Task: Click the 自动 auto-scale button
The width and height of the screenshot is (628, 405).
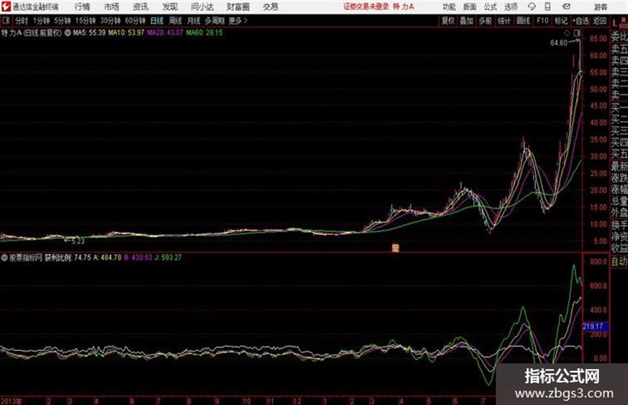Action: pyautogui.click(x=619, y=261)
